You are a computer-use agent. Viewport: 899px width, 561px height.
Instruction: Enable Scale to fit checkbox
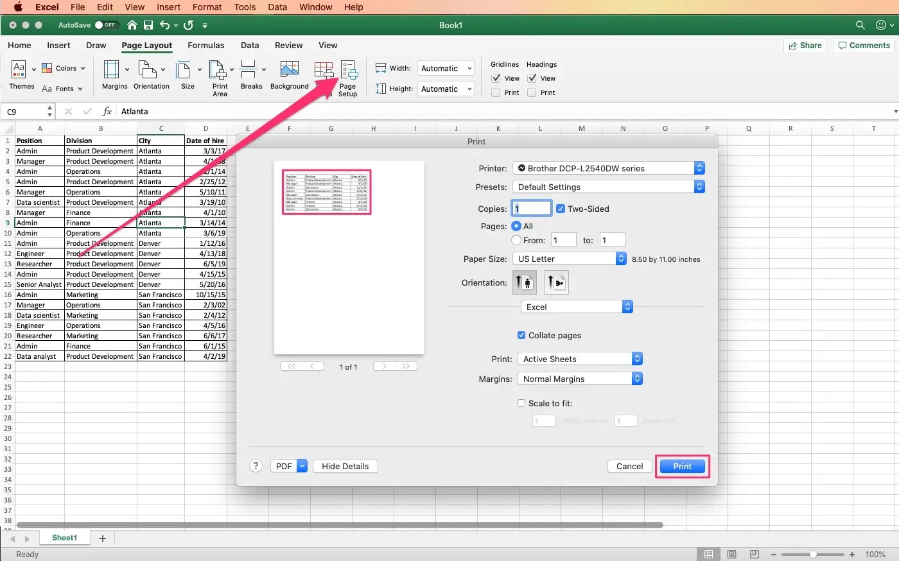click(x=521, y=403)
